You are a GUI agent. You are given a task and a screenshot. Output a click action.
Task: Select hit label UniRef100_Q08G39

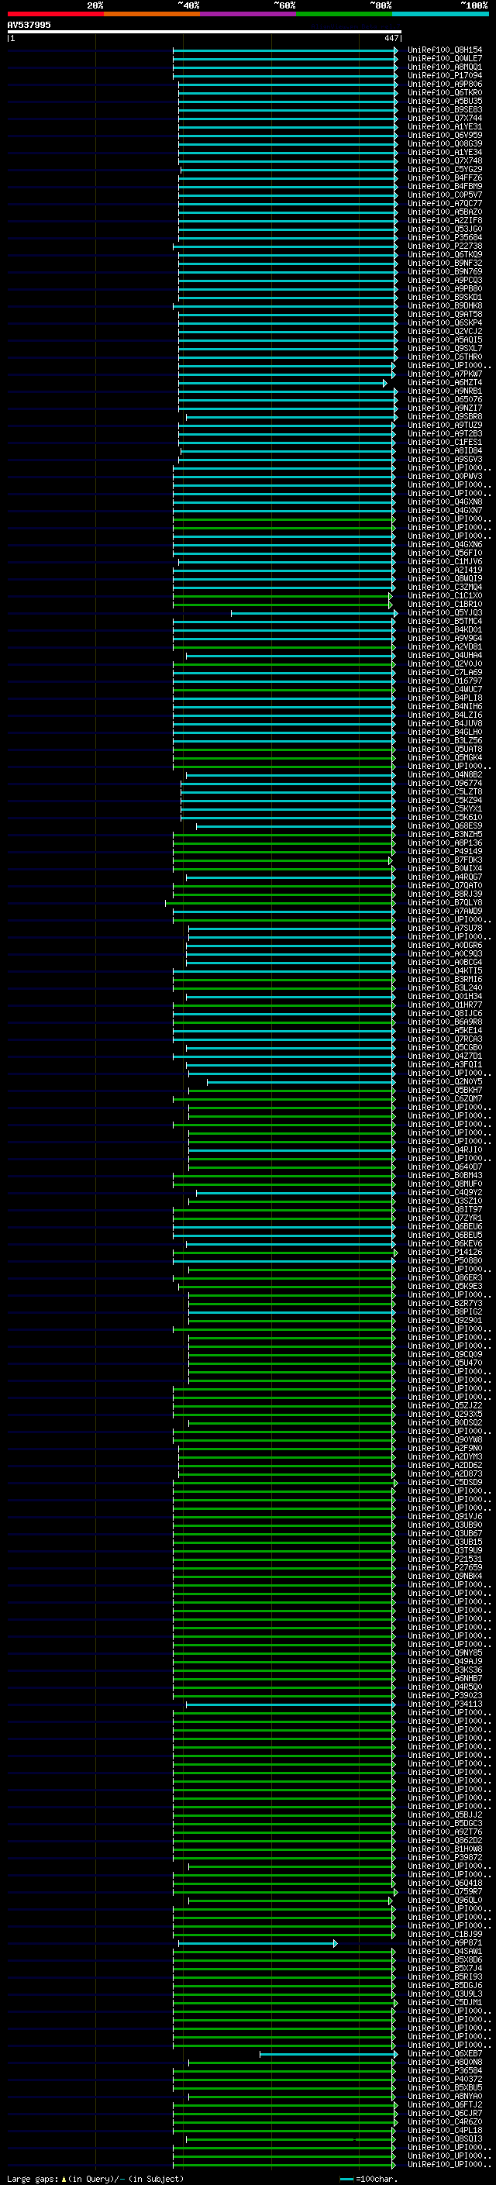point(445,143)
